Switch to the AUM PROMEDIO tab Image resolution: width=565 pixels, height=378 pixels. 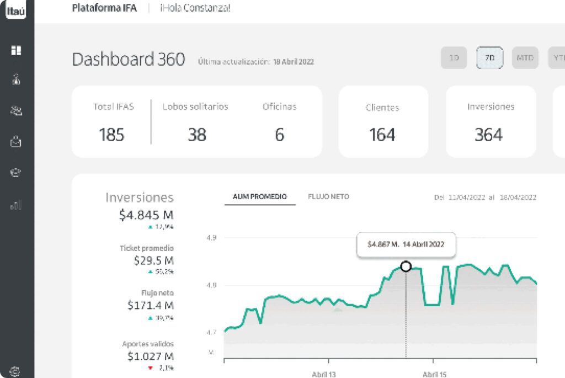pyautogui.click(x=260, y=196)
